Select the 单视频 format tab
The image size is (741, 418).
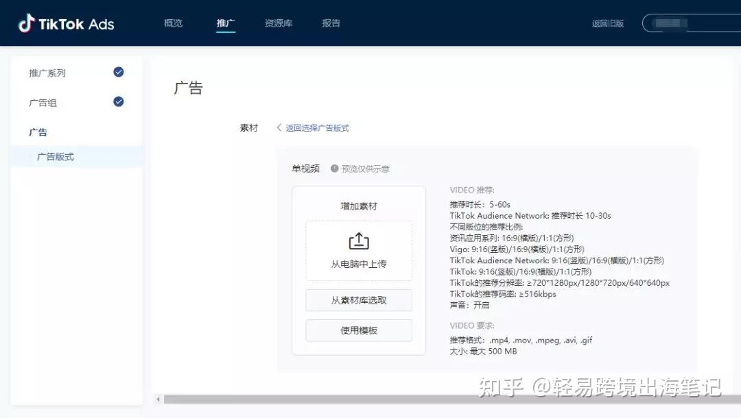coord(305,168)
